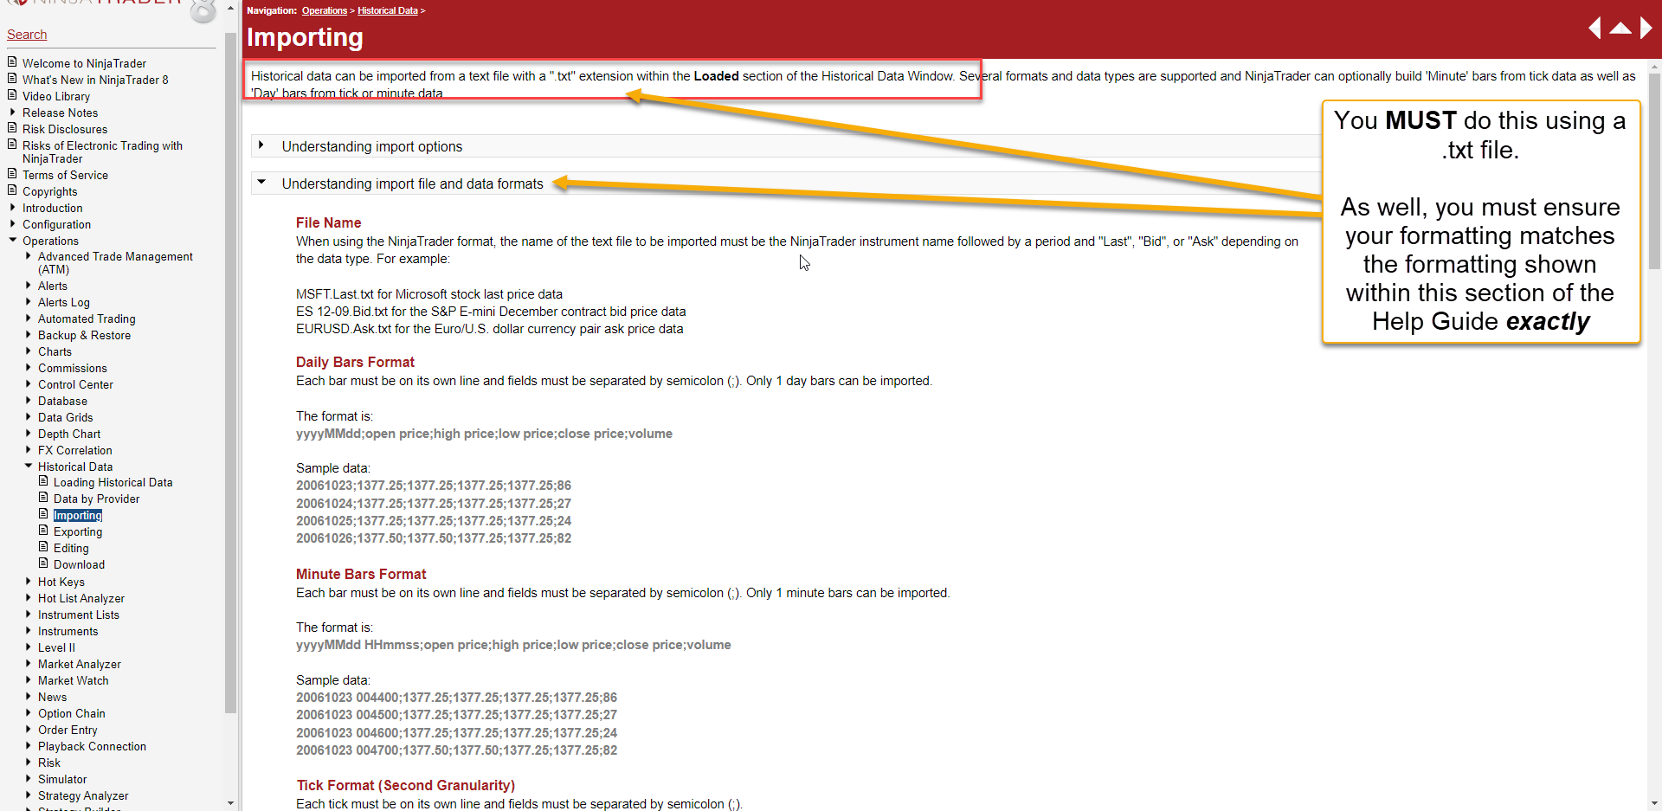
Task: Expand the Alerts Log tree node
Action: point(29,302)
